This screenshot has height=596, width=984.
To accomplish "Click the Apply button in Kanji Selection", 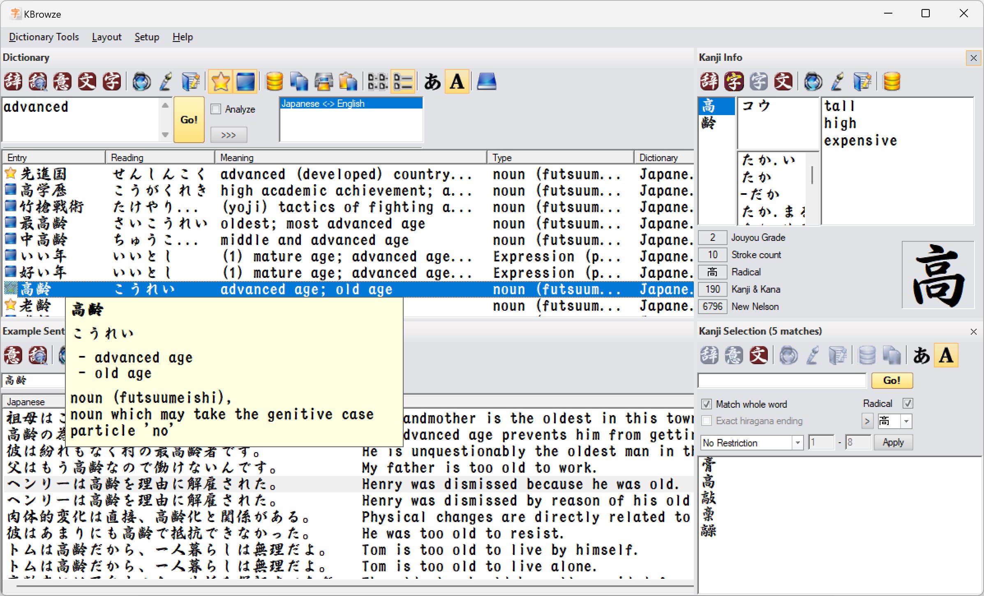I will pyautogui.click(x=893, y=443).
